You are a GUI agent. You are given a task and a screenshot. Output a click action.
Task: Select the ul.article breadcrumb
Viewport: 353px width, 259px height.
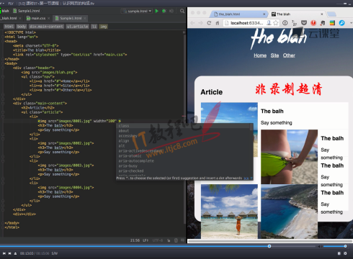pos(77,27)
